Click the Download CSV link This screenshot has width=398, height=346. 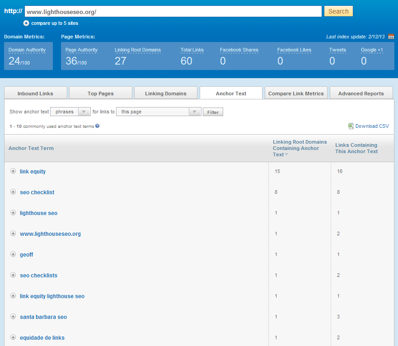[372, 126]
